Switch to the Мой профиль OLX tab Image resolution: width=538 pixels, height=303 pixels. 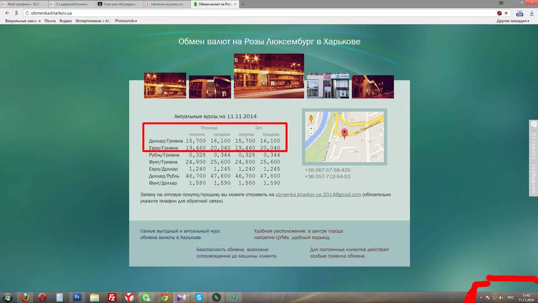(23, 4)
